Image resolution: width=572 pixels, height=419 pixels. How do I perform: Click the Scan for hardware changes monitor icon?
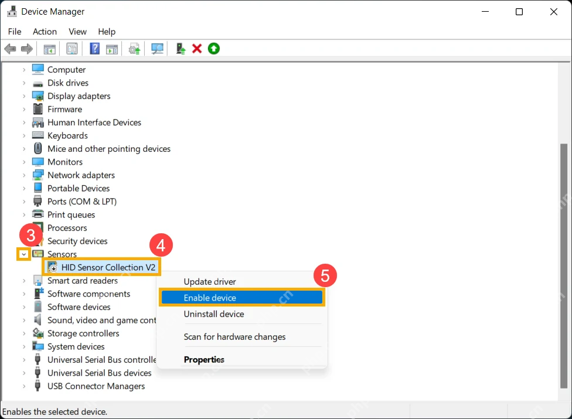(157, 49)
